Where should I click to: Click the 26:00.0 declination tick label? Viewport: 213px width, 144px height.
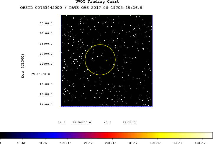pyautogui.click(x=46, y=44)
